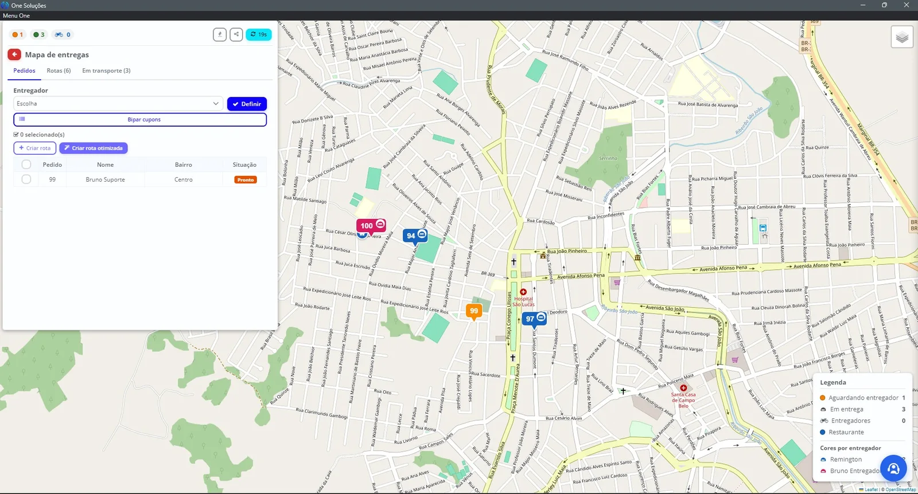Click the Hospital São Lucas map icon
This screenshot has width=918, height=494.
(523, 292)
